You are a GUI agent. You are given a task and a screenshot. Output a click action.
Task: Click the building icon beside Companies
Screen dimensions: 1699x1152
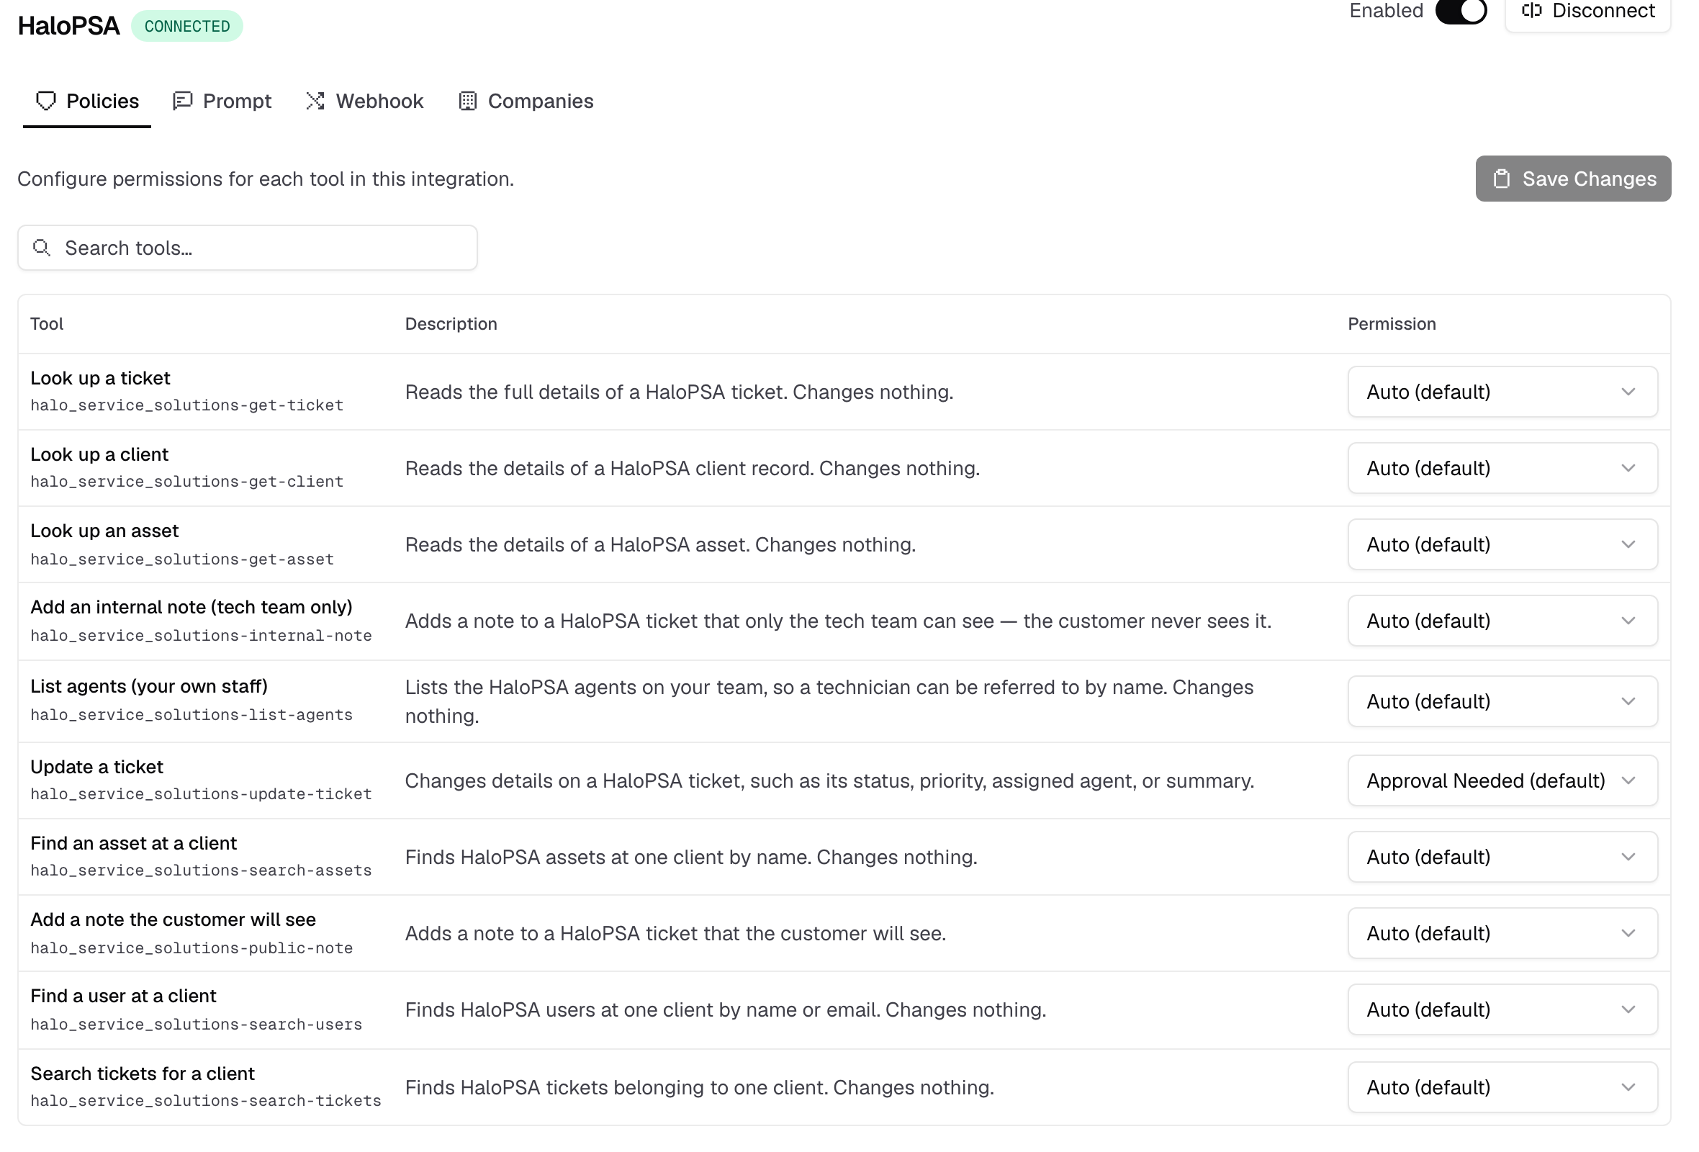468,101
